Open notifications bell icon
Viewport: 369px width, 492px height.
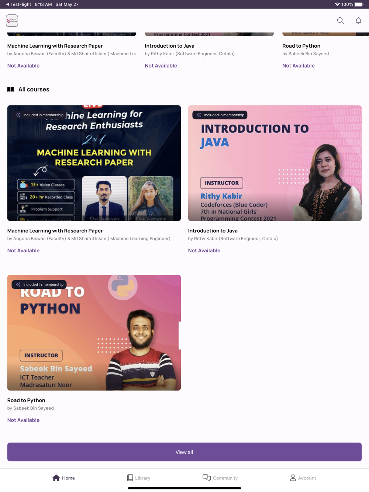click(358, 21)
